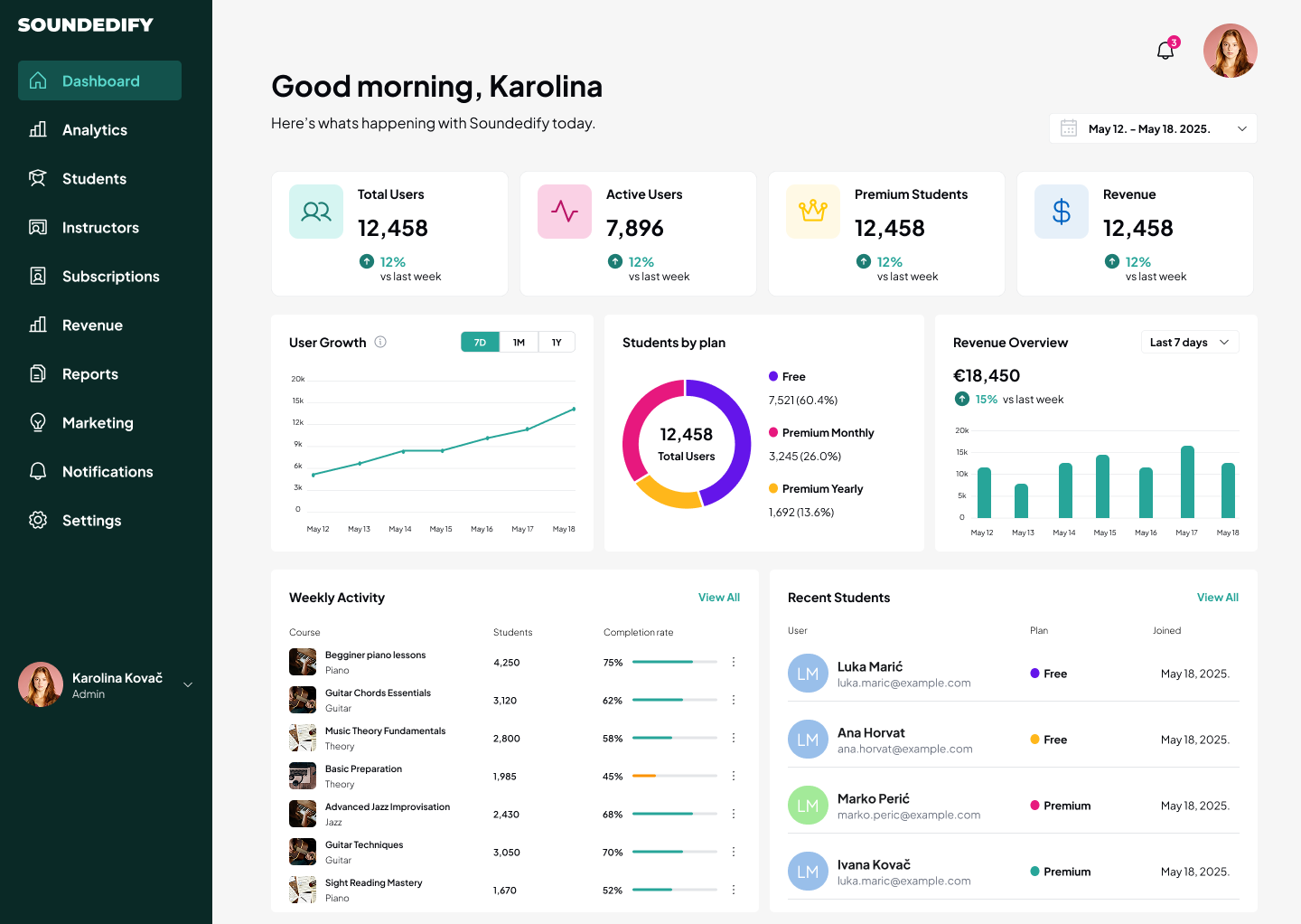
Task: Click the Basic Preparation 45% progress bar
Action: [x=675, y=776]
